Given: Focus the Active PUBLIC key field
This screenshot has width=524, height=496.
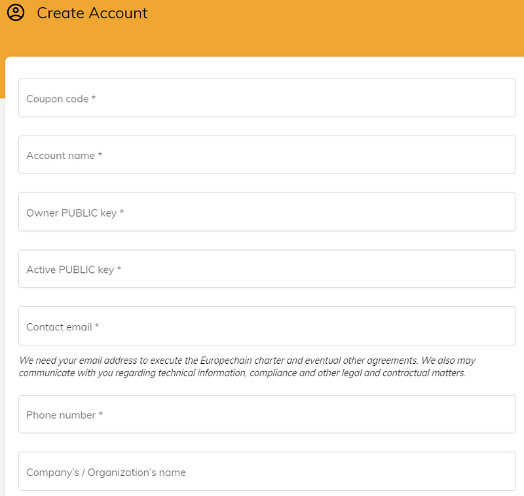Looking at the screenshot, I should point(267,269).
